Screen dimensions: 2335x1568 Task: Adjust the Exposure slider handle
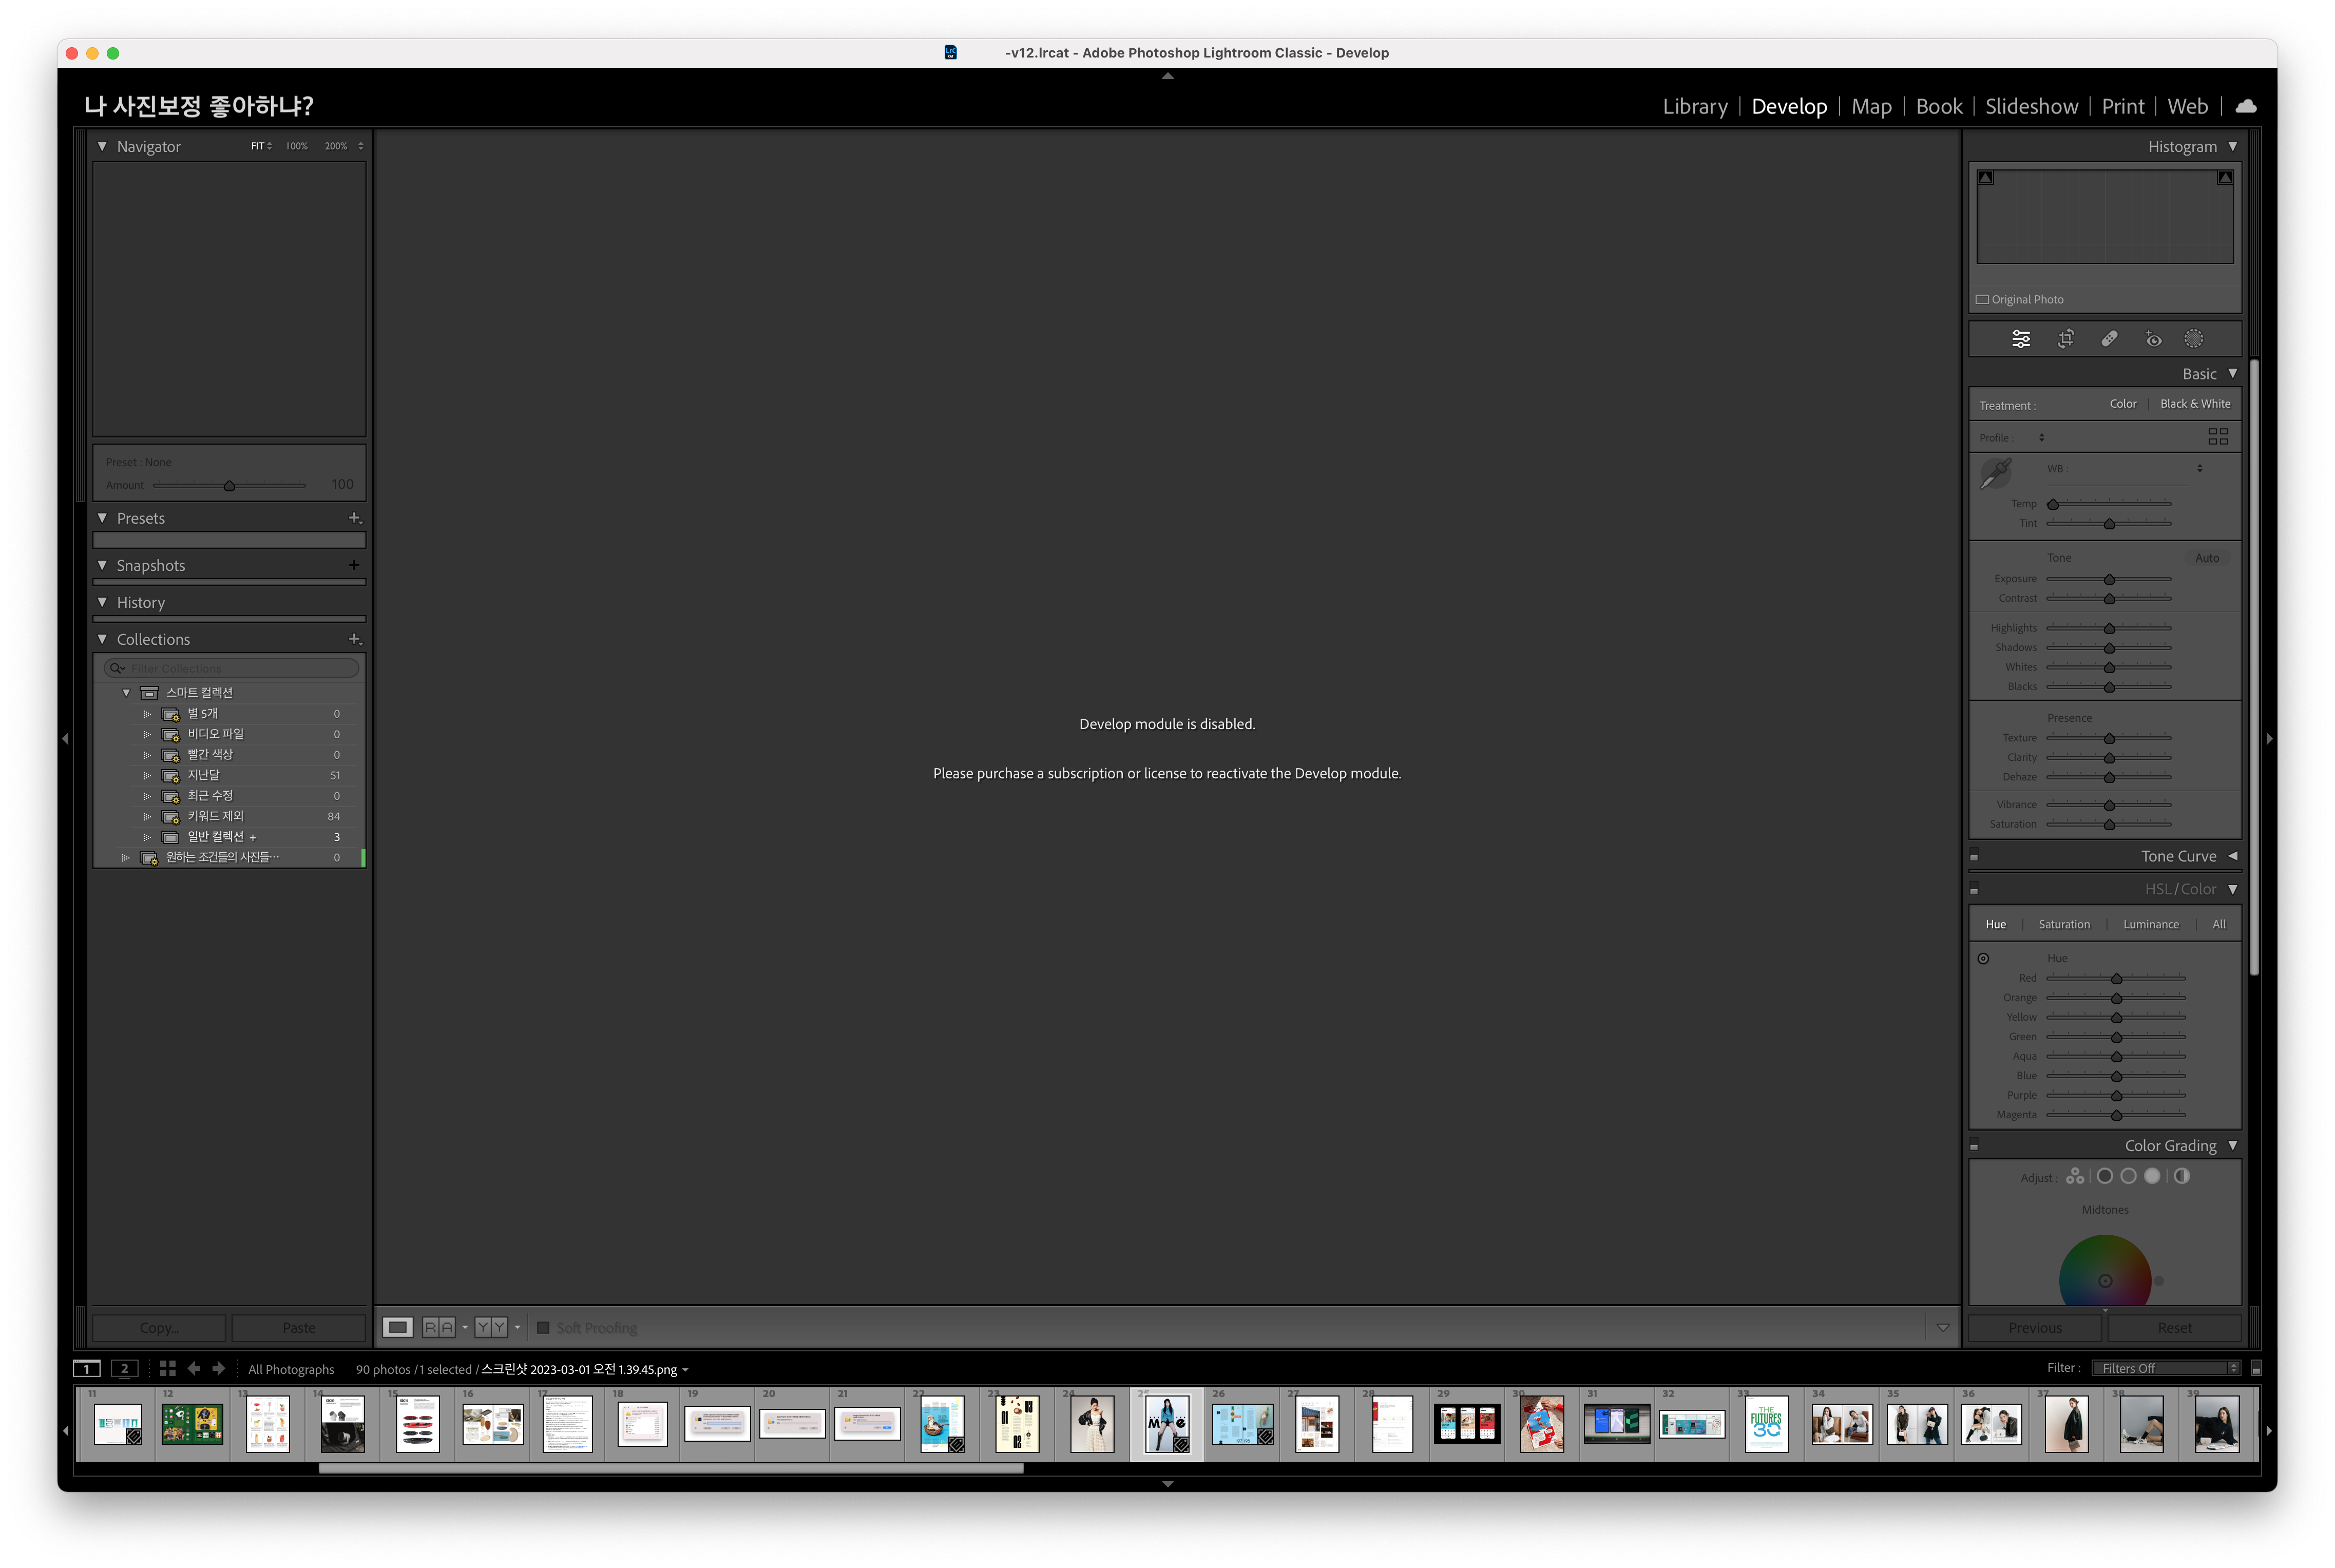pos(2109,580)
